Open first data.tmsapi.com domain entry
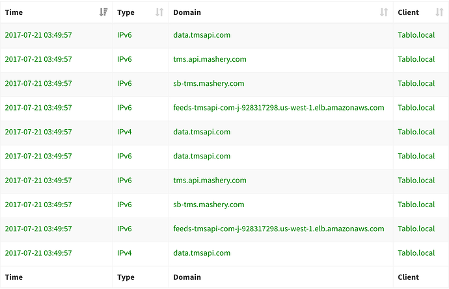Screen dimensions: 449x289 (202, 35)
